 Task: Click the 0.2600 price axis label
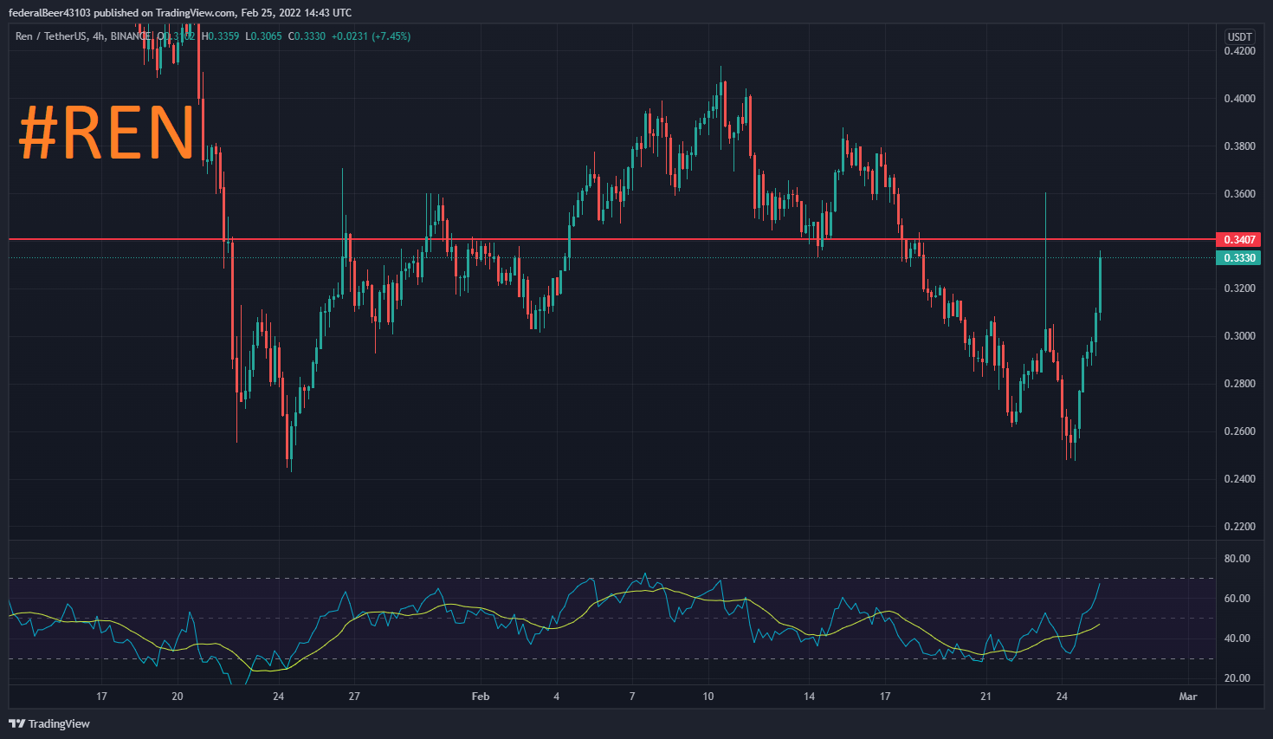point(1239,431)
